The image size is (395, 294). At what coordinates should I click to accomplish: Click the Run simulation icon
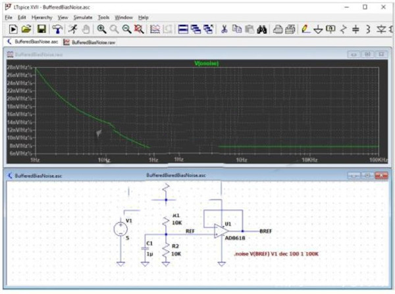[x=13, y=30]
